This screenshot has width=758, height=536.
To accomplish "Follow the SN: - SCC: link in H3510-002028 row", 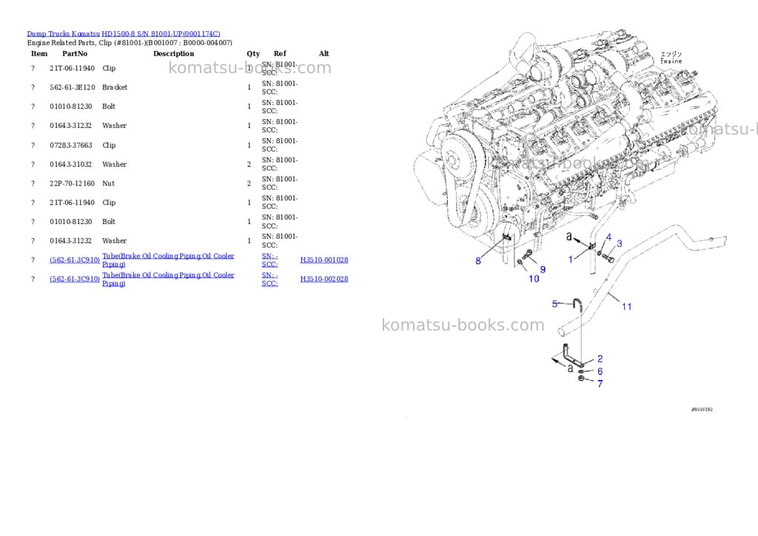I will [269, 279].
